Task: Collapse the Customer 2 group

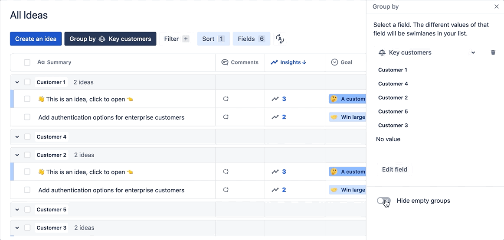Action: pos(17,155)
